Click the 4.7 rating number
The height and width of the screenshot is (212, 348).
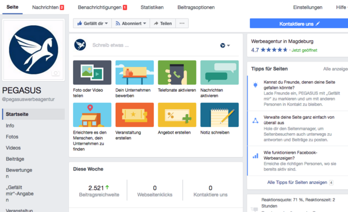click(255, 50)
